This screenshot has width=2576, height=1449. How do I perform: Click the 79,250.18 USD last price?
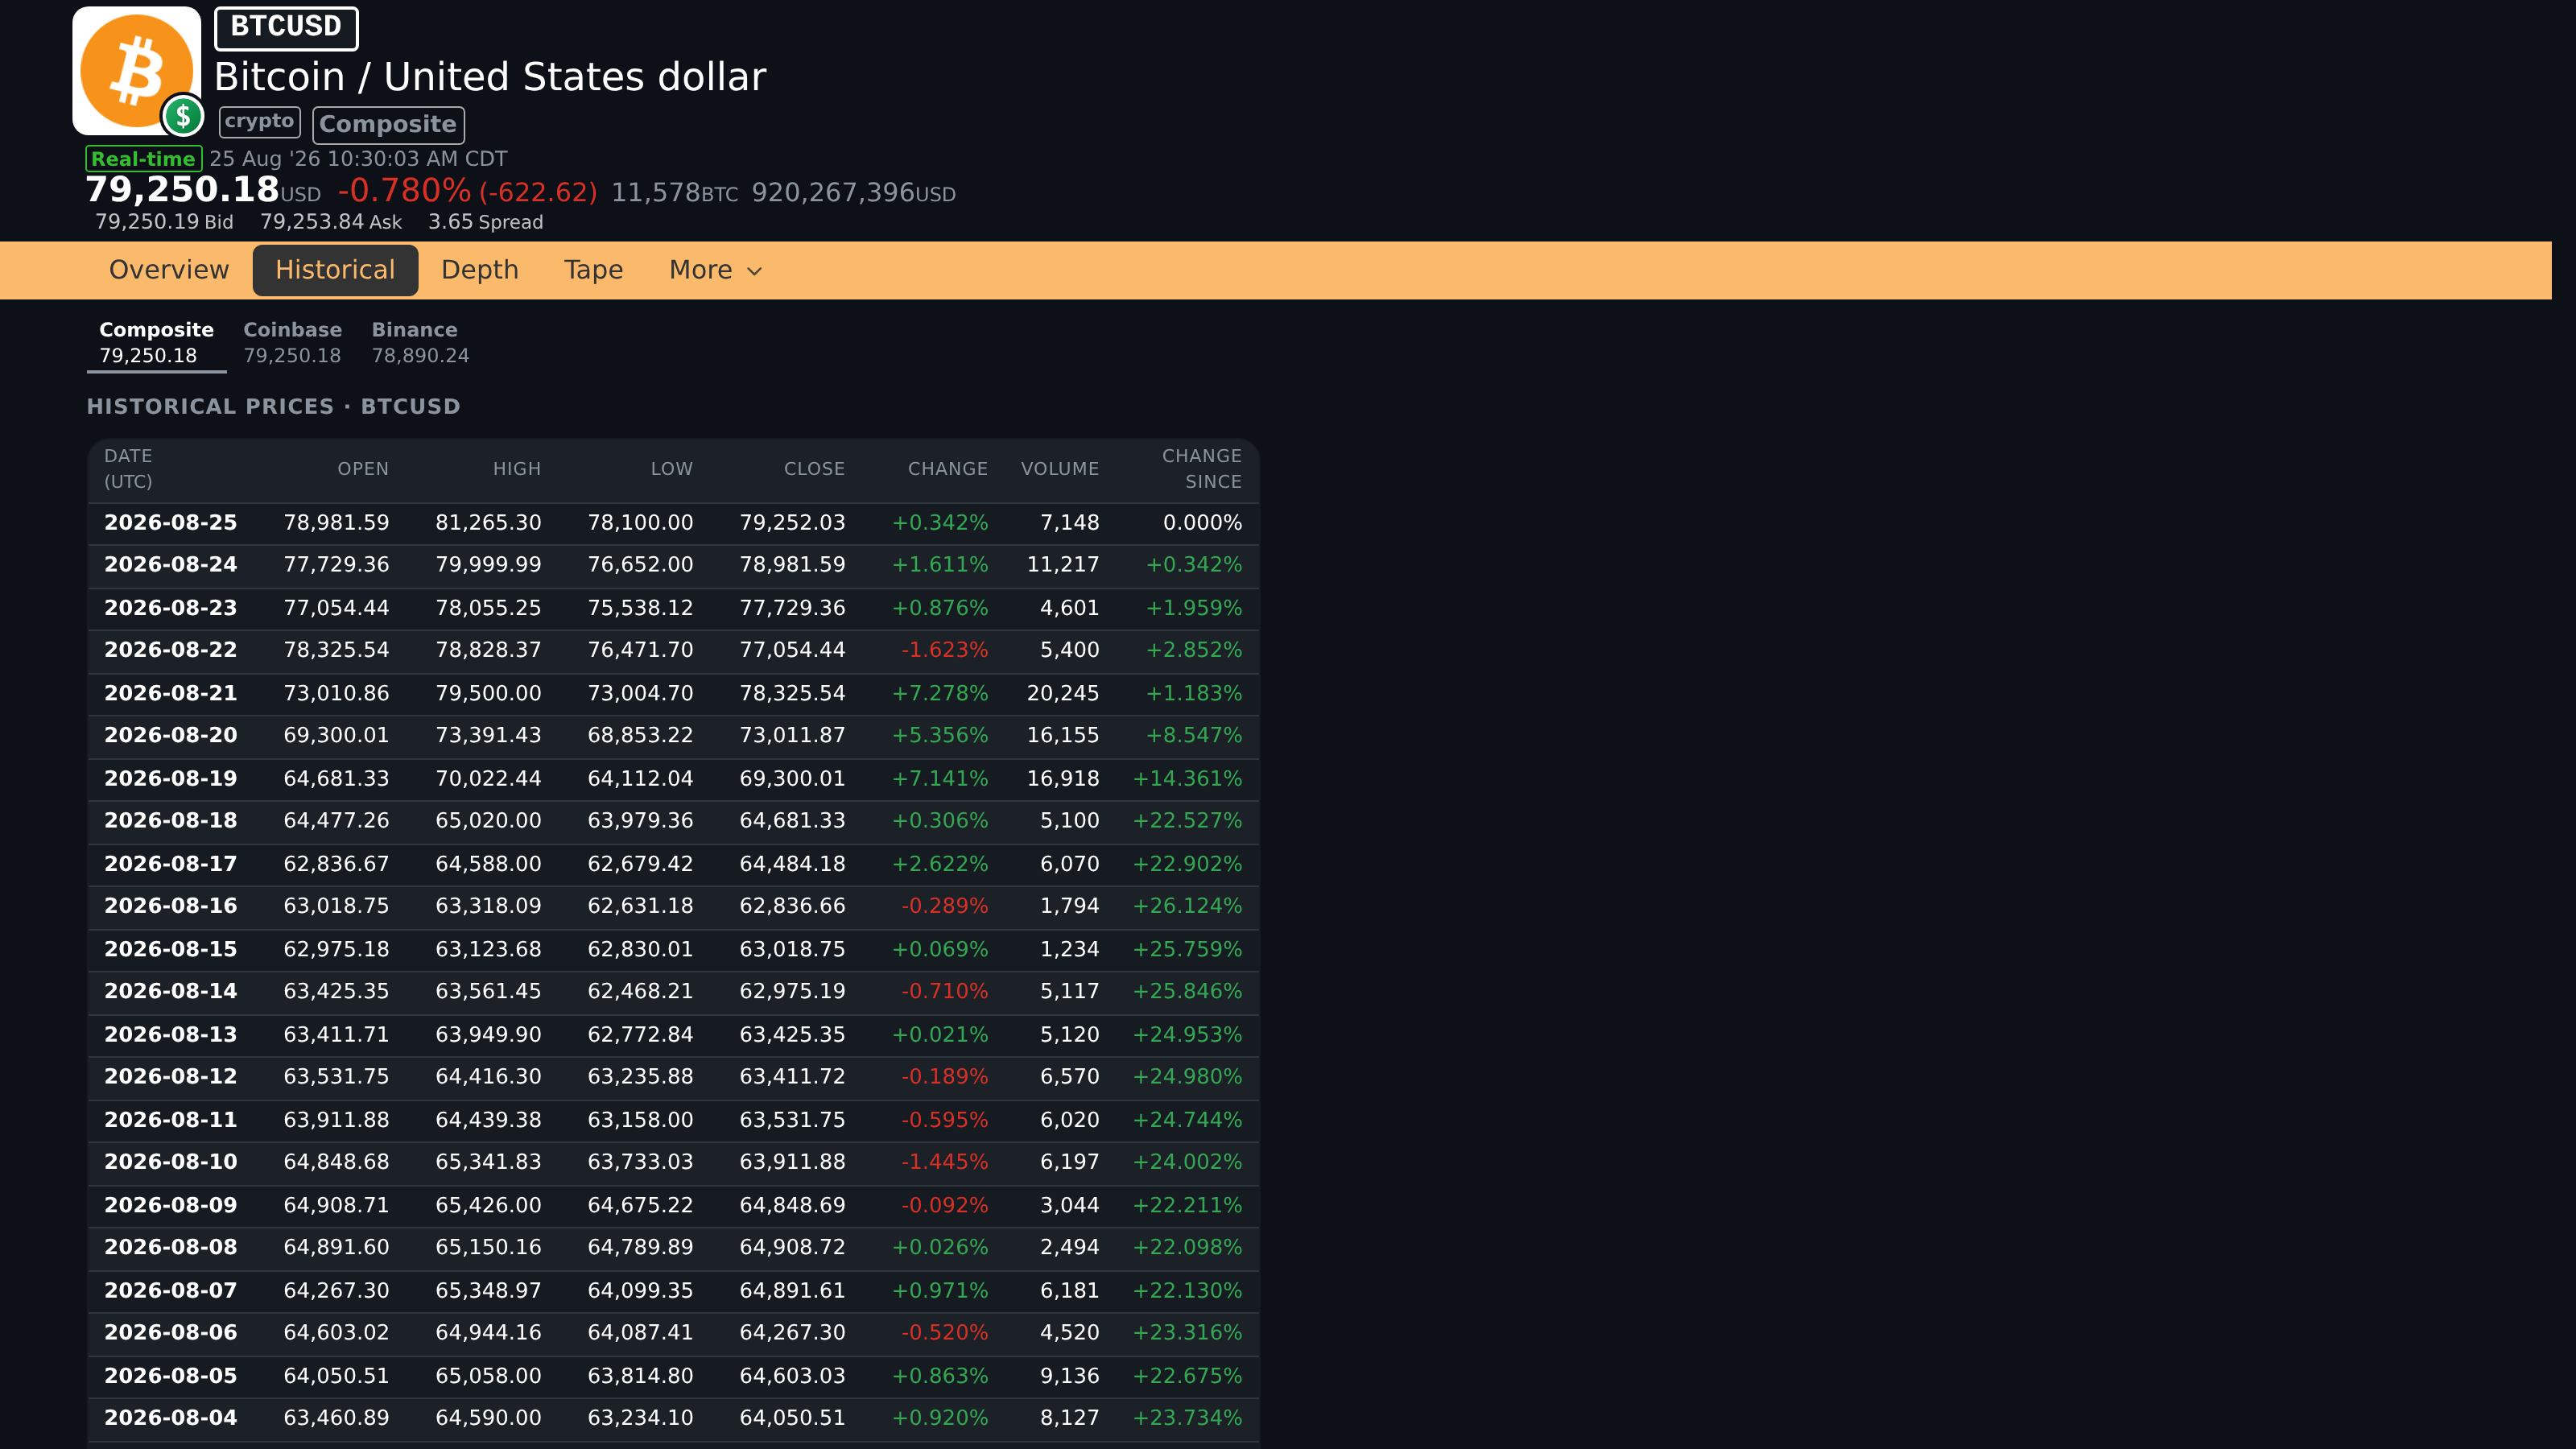[x=203, y=190]
